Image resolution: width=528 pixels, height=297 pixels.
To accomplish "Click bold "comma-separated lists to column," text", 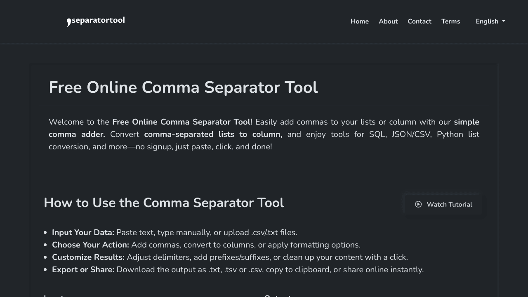I will (x=213, y=134).
